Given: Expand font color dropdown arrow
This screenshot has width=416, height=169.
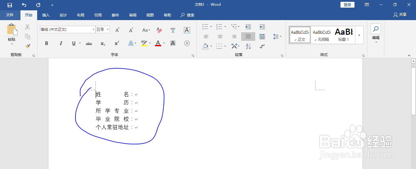Looking at the screenshot, I should [x=164, y=43].
